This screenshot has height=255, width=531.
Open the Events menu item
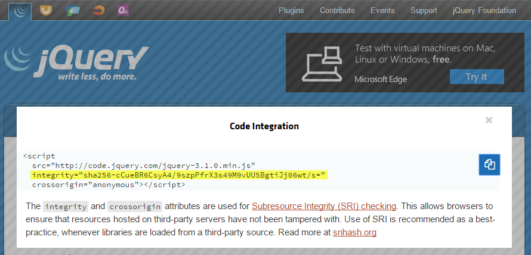382,11
